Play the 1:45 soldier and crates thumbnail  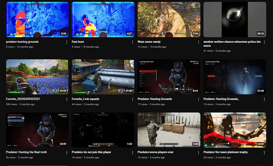pyautogui.click(x=169, y=130)
